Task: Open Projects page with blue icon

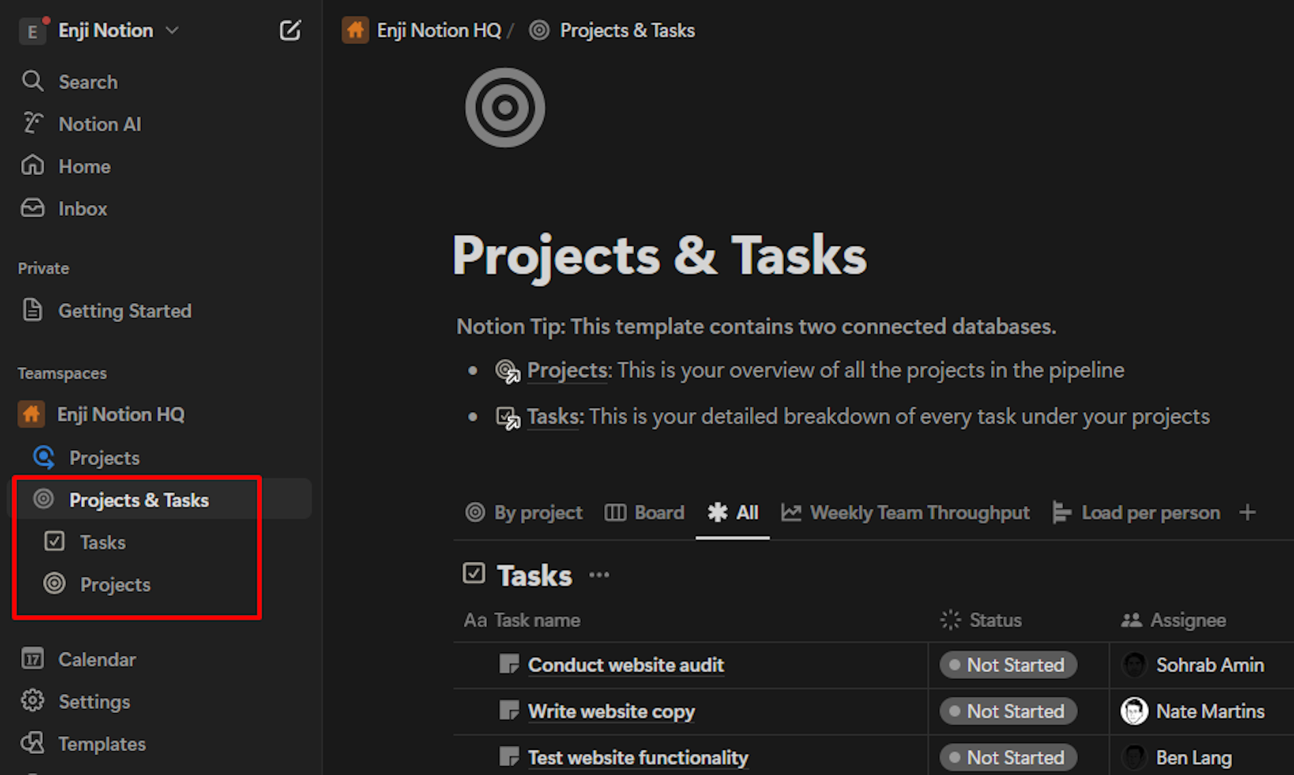Action: (104, 458)
